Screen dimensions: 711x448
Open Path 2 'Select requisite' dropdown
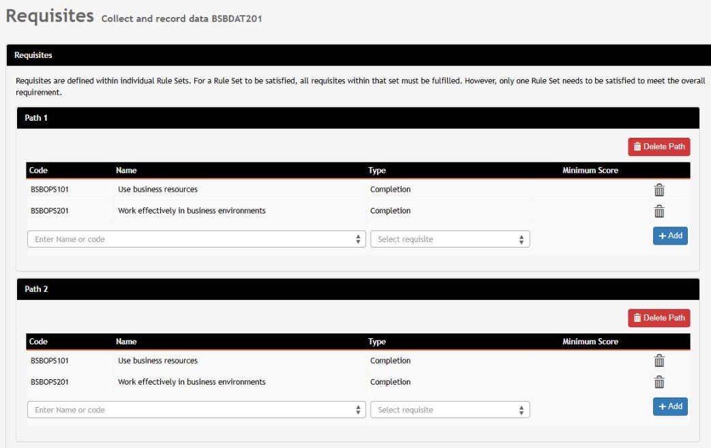(x=450, y=410)
